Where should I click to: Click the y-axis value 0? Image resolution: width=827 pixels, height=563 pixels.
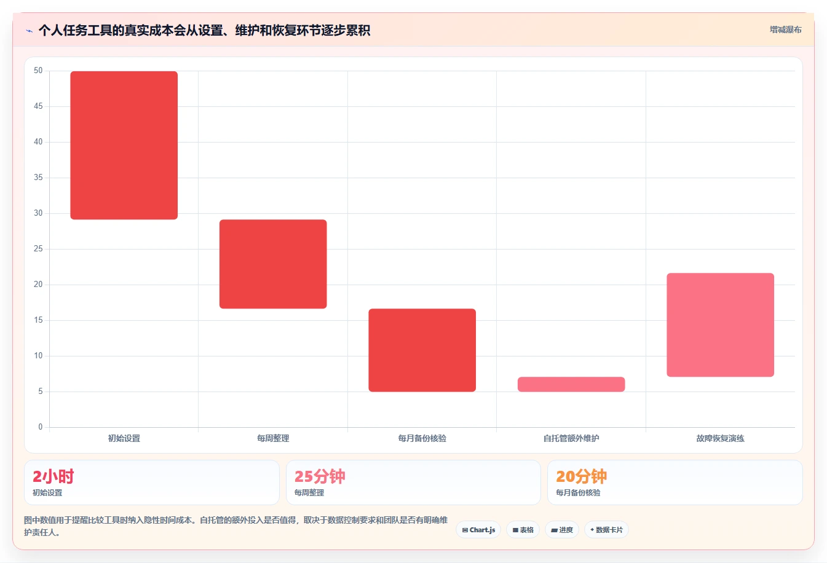click(x=41, y=427)
